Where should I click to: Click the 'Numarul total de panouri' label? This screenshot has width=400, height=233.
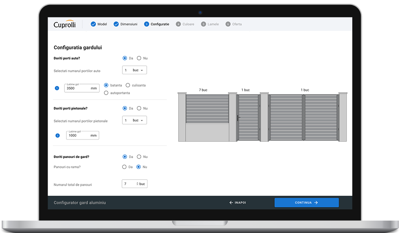point(73,185)
